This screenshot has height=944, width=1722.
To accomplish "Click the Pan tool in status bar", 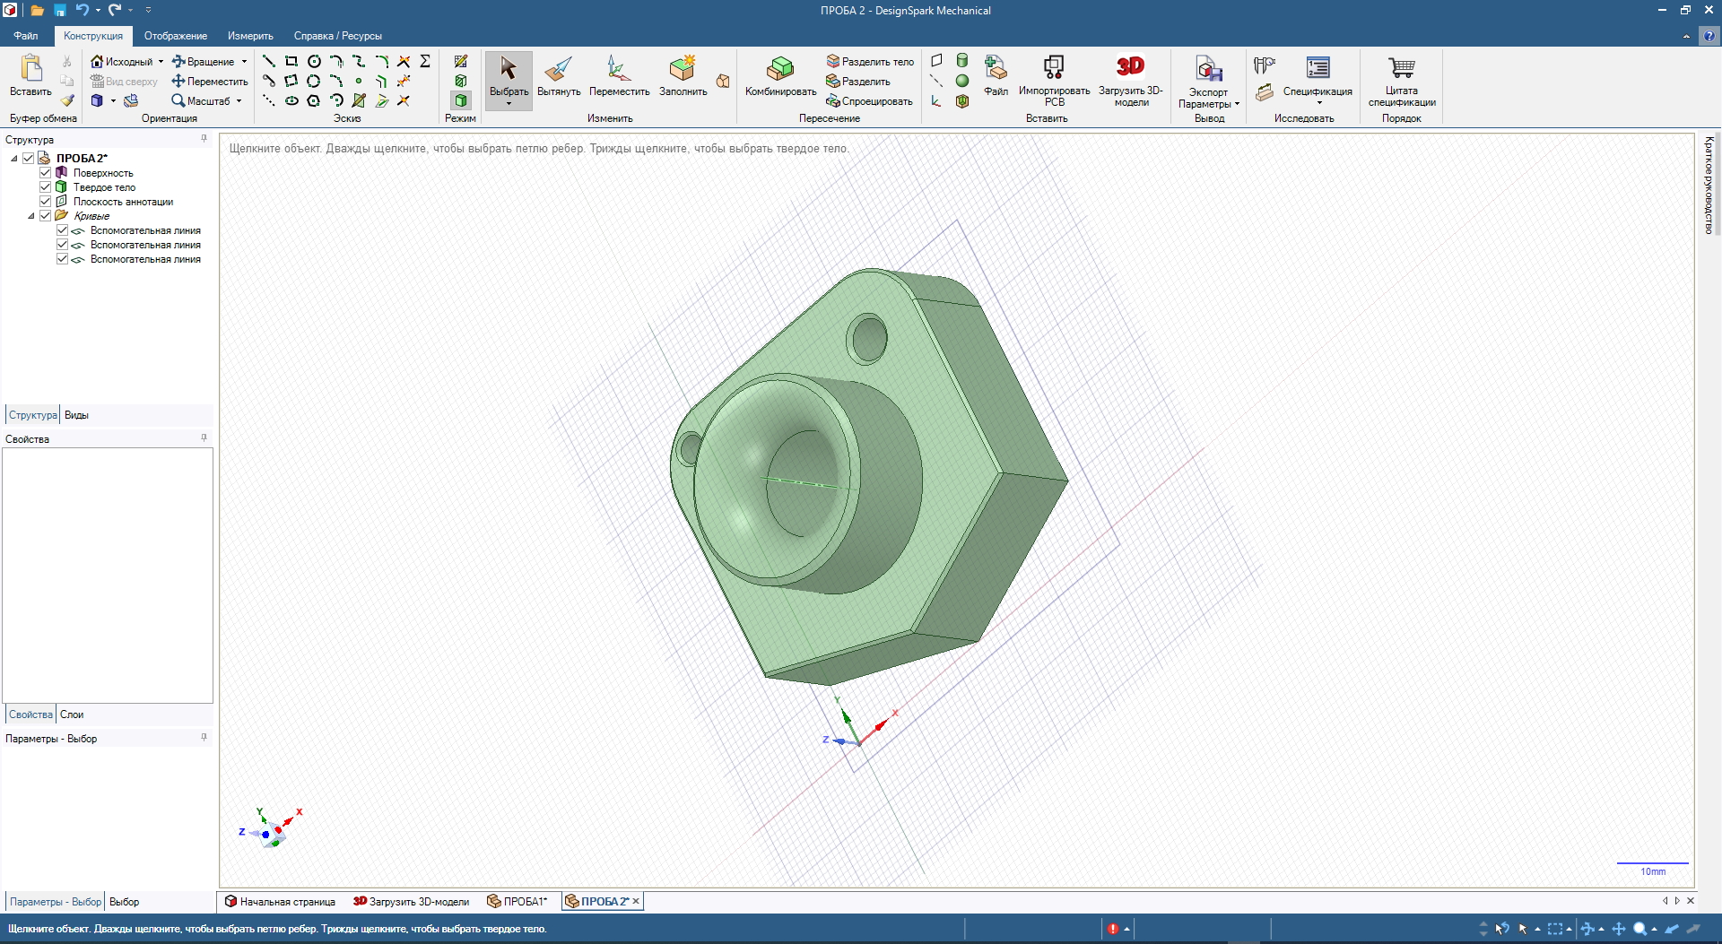I will pos(1619,929).
